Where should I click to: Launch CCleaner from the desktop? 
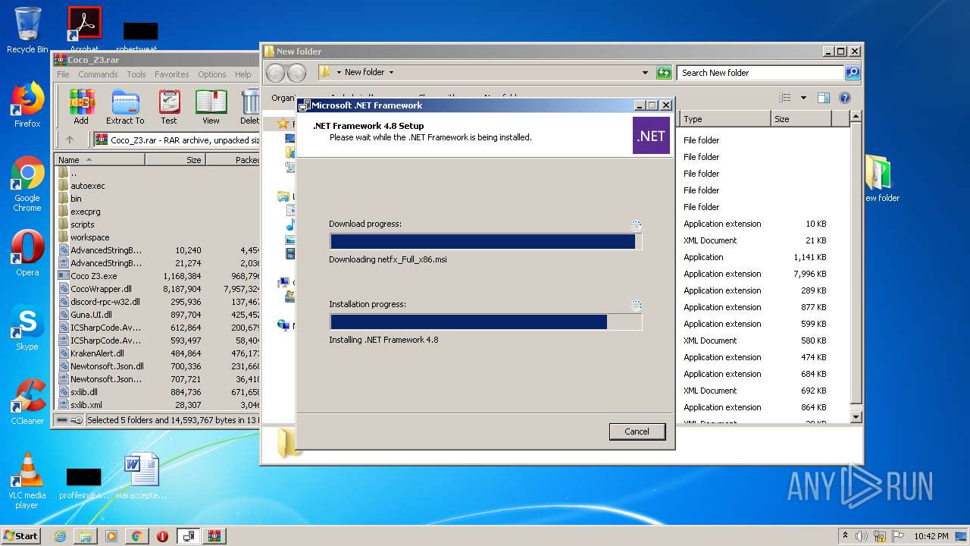point(27,402)
